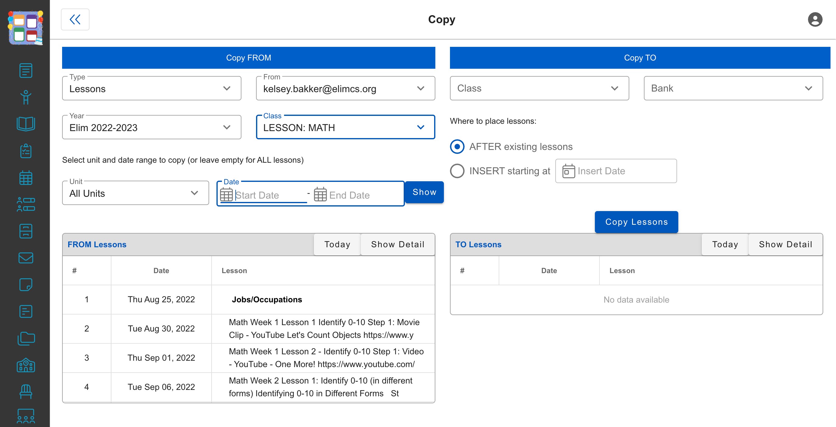The width and height of the screenshot is (836, 427).
Task: Open the mail envelope icon in sidebar
Action: point(26,258)
